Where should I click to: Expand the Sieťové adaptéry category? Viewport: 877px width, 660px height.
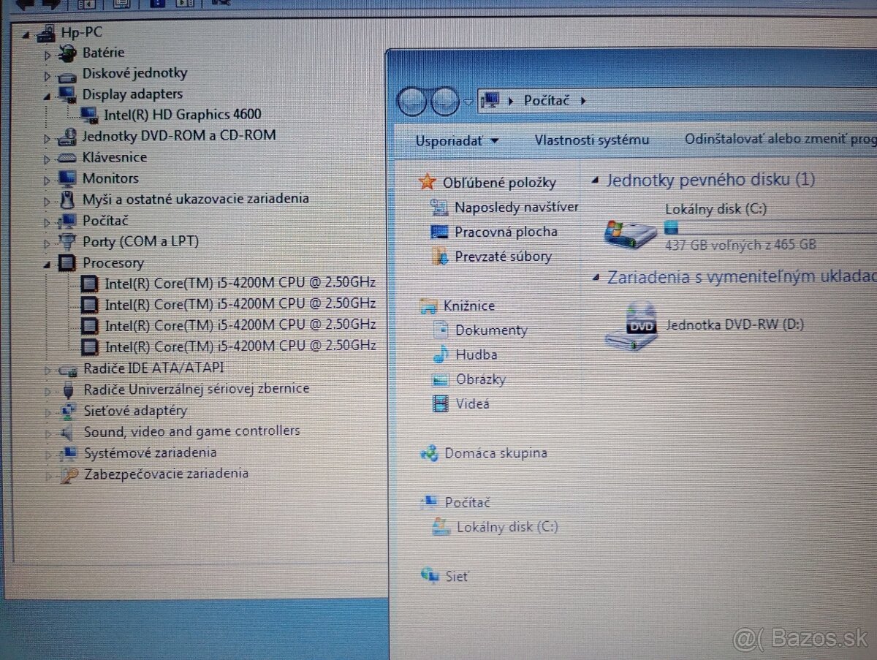[x=48, y=412]
